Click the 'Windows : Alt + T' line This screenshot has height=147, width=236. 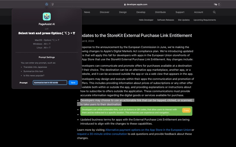42,44
